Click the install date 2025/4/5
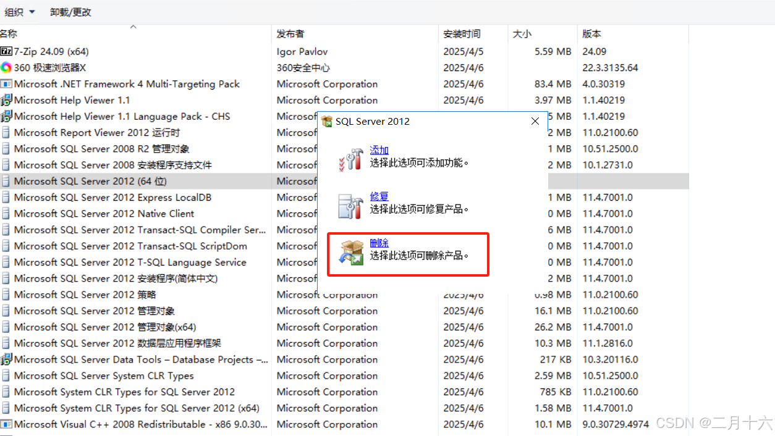Screen dimensions: 775x436 464,52
